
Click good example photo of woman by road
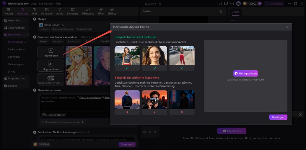pyautogui.click(x=127, y=55)
